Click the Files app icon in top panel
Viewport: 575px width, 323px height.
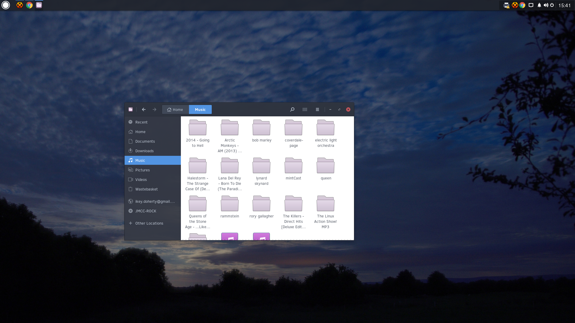39,5
